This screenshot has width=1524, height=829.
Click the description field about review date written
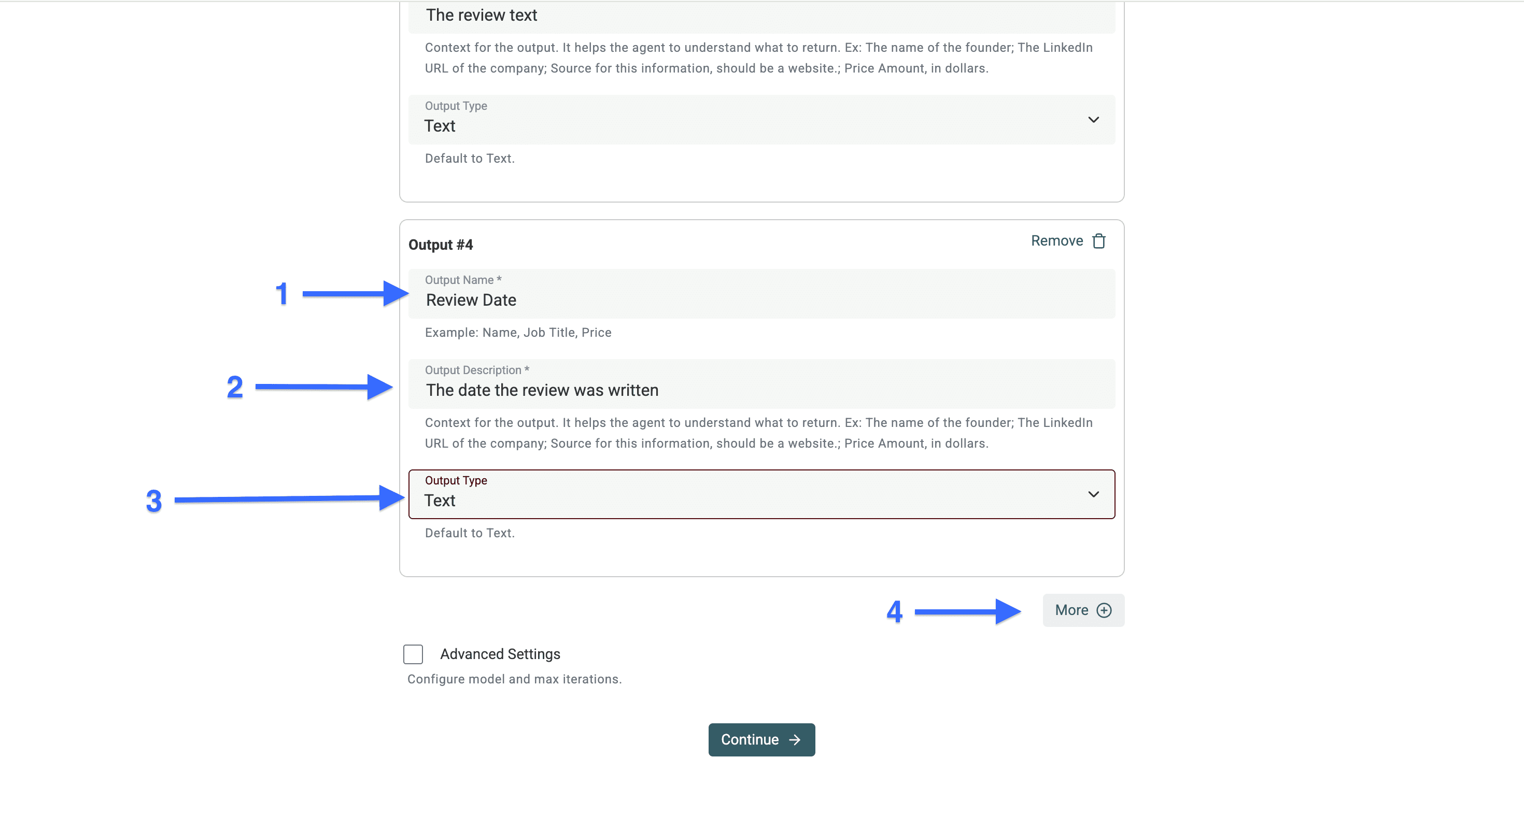coord(761,390)
